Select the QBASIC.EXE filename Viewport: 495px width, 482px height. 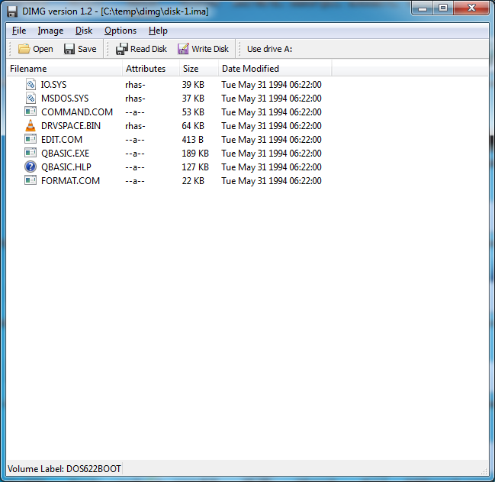point(66,154)
